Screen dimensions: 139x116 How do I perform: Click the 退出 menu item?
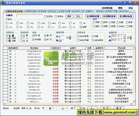pos(131,8)
